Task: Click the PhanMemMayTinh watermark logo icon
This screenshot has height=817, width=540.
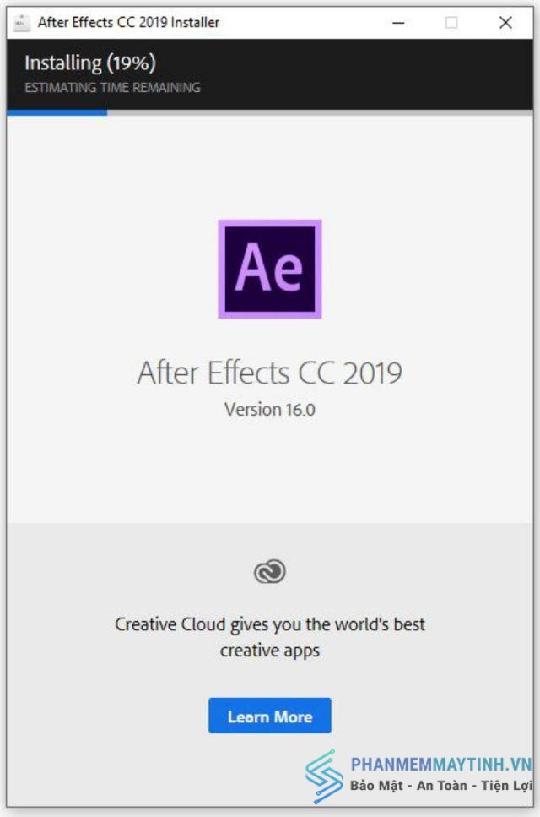Action: 324,776
